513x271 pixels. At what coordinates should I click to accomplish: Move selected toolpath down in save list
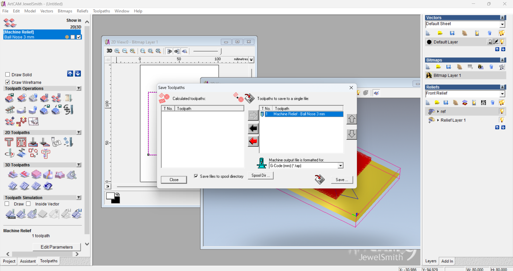(x=352, y=134)
